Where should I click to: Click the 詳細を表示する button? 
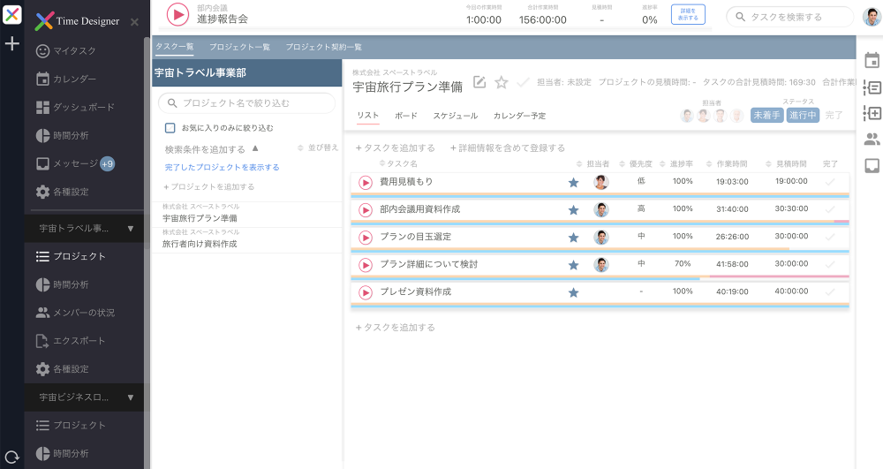(688, 15)
